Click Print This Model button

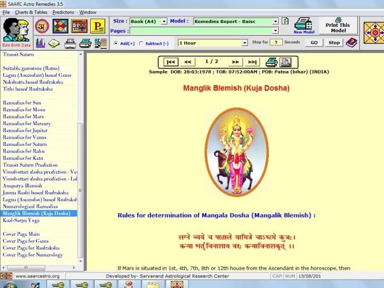338,25
